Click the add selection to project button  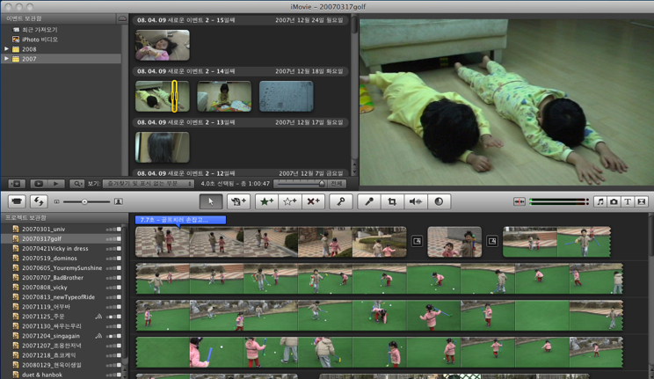238,201
